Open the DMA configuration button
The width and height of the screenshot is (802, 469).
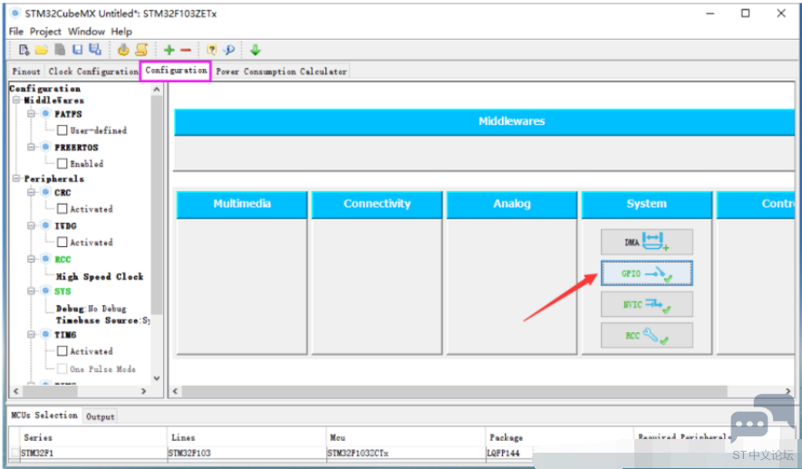[x=646, y=242]
